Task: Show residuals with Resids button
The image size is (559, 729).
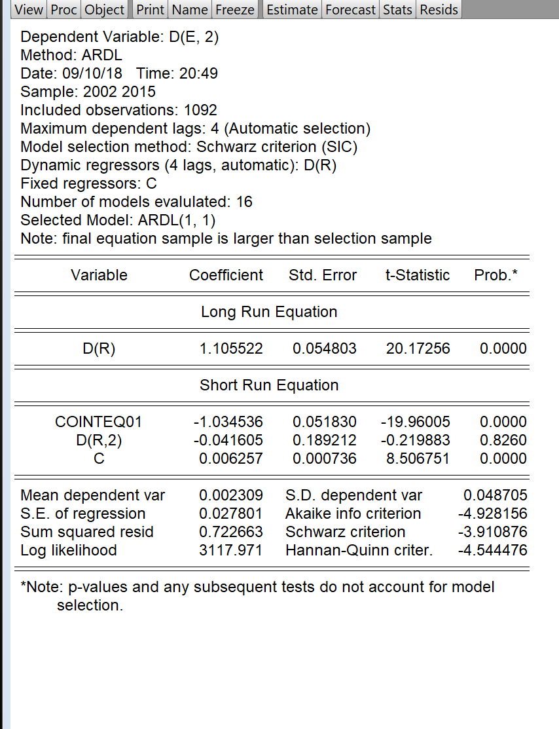Action: pos(439,10)
